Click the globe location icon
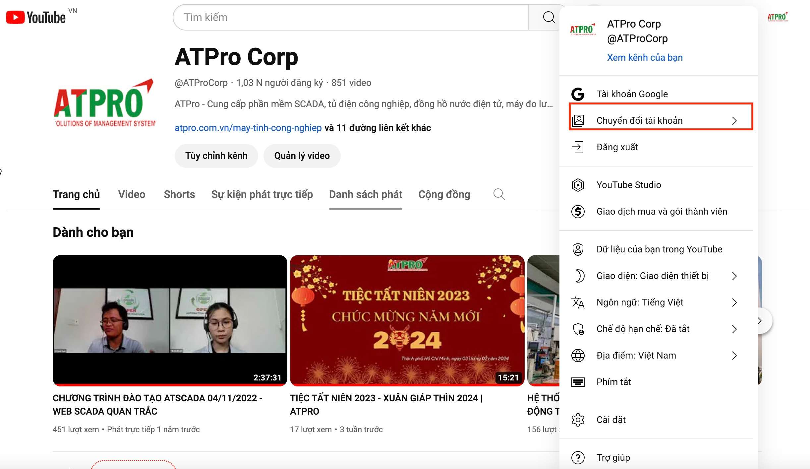 coord(578,355)
